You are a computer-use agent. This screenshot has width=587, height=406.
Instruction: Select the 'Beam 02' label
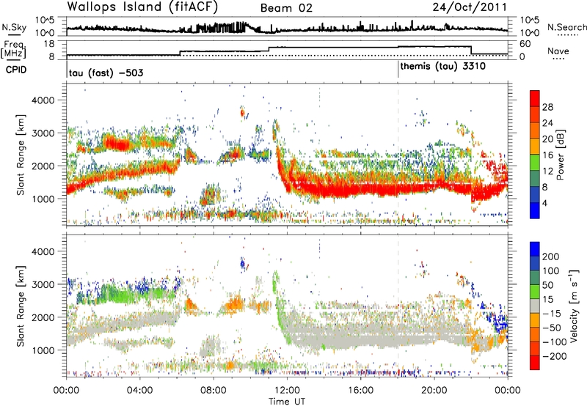coord(286,8)
